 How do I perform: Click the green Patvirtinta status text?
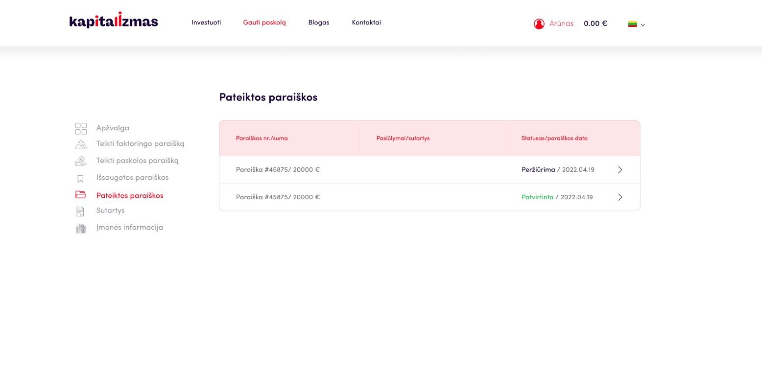(x=537, y=197)
